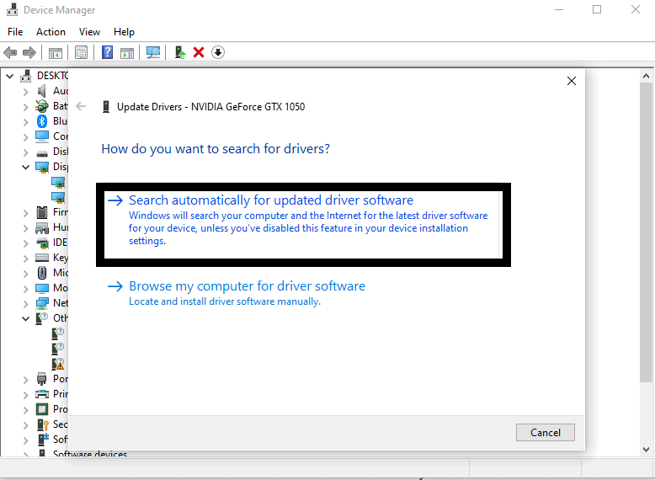Select the first unknown device under Other devices

click(57, 333)
